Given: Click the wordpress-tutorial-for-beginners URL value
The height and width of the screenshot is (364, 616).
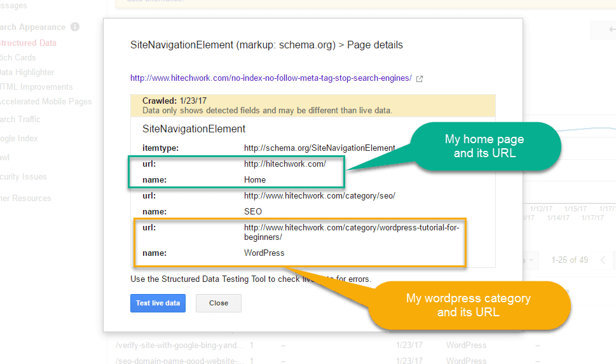Looking at the screenshot, I should pos(351,232).
